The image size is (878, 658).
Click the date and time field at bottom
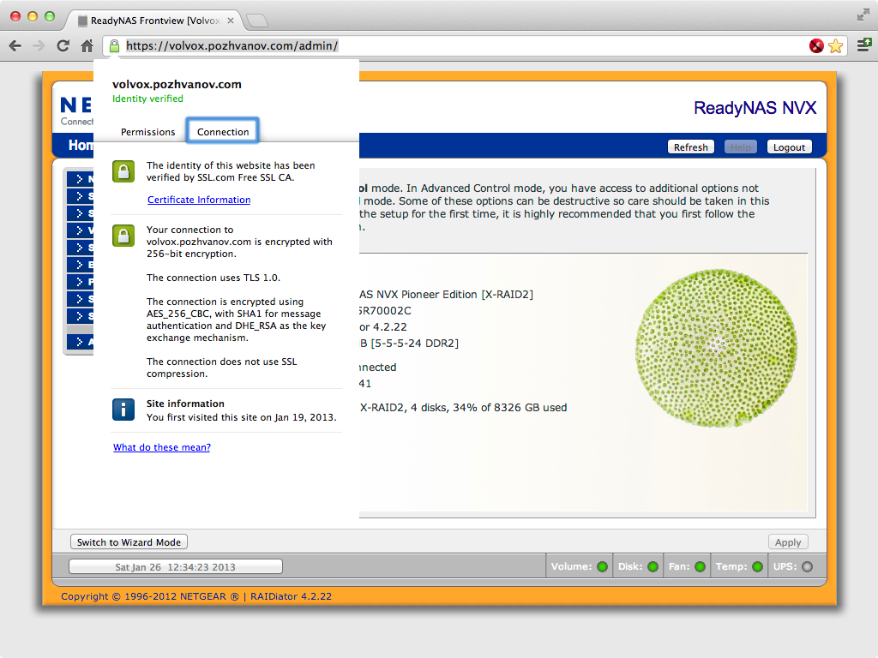point(175,567)
